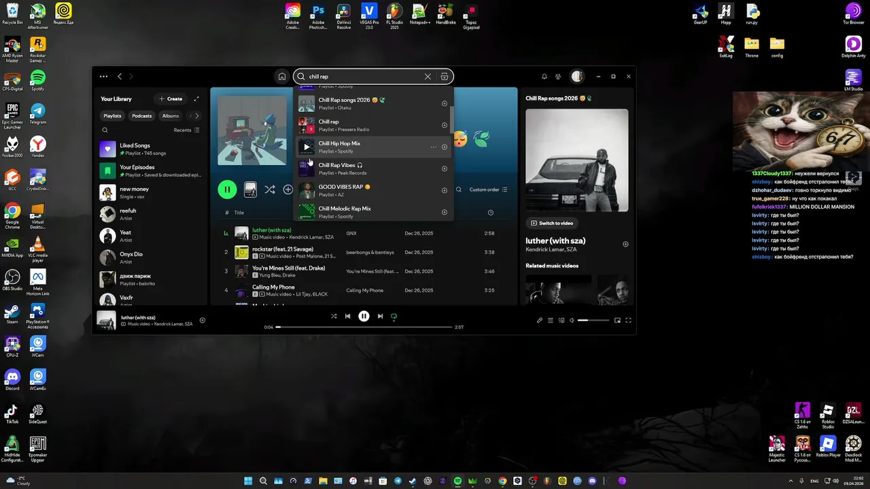870x489 pixels.
Task: Toggle shuffle in the bottom player bar
Action: click(x=334, y=316)
